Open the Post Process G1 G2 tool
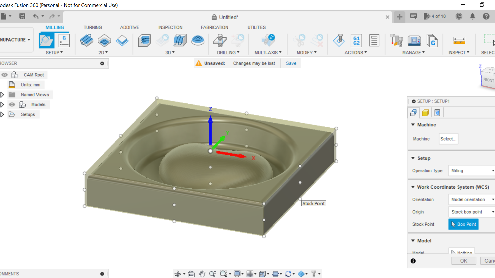 coord(356,41)
